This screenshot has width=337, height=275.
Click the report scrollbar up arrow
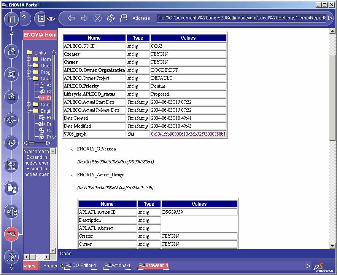click(x=332, y=31)
